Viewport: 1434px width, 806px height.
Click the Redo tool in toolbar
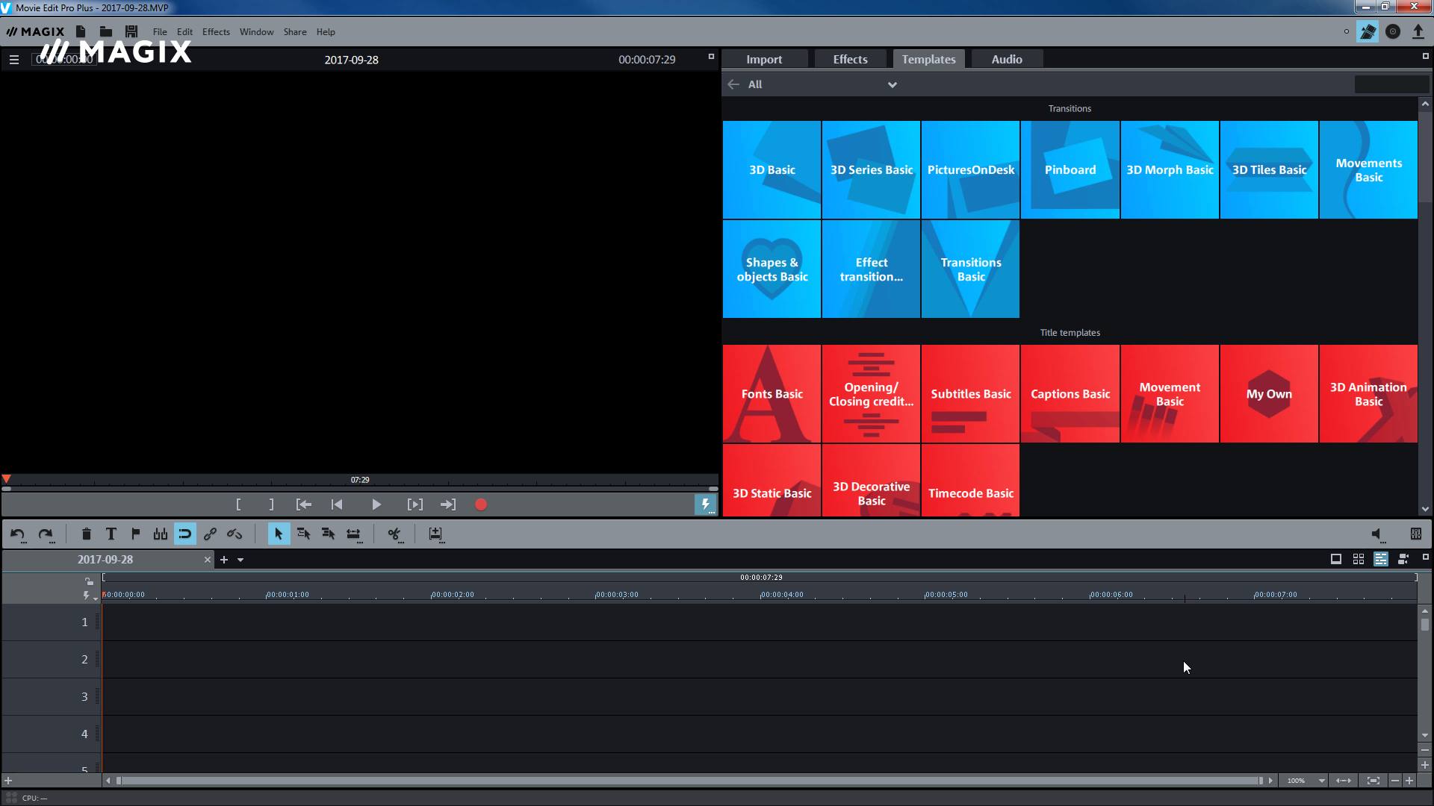pyautogui.click(x=44, y=534)
